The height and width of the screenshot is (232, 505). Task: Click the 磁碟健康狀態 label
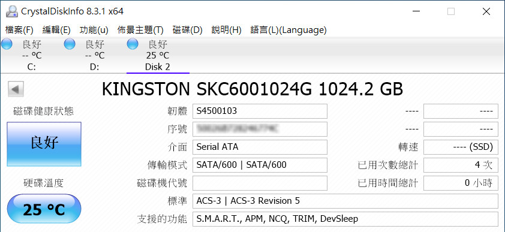coord(44,112)
